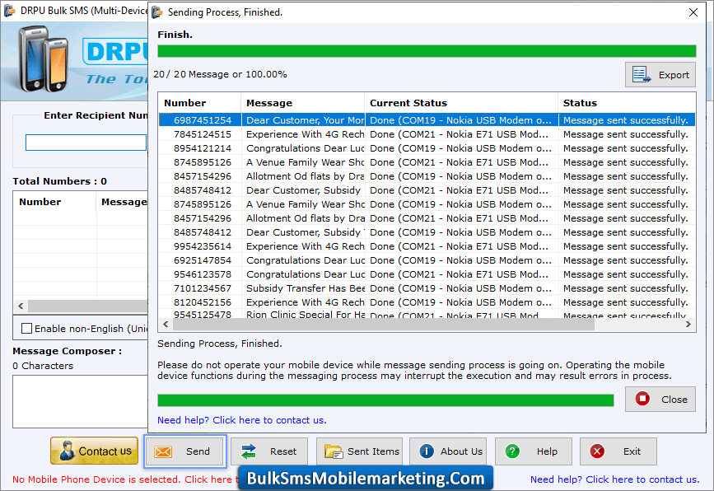Click the Sent Items folder icon
The width and height of the screenshot is (714, 491).
[x=334, y=451]
